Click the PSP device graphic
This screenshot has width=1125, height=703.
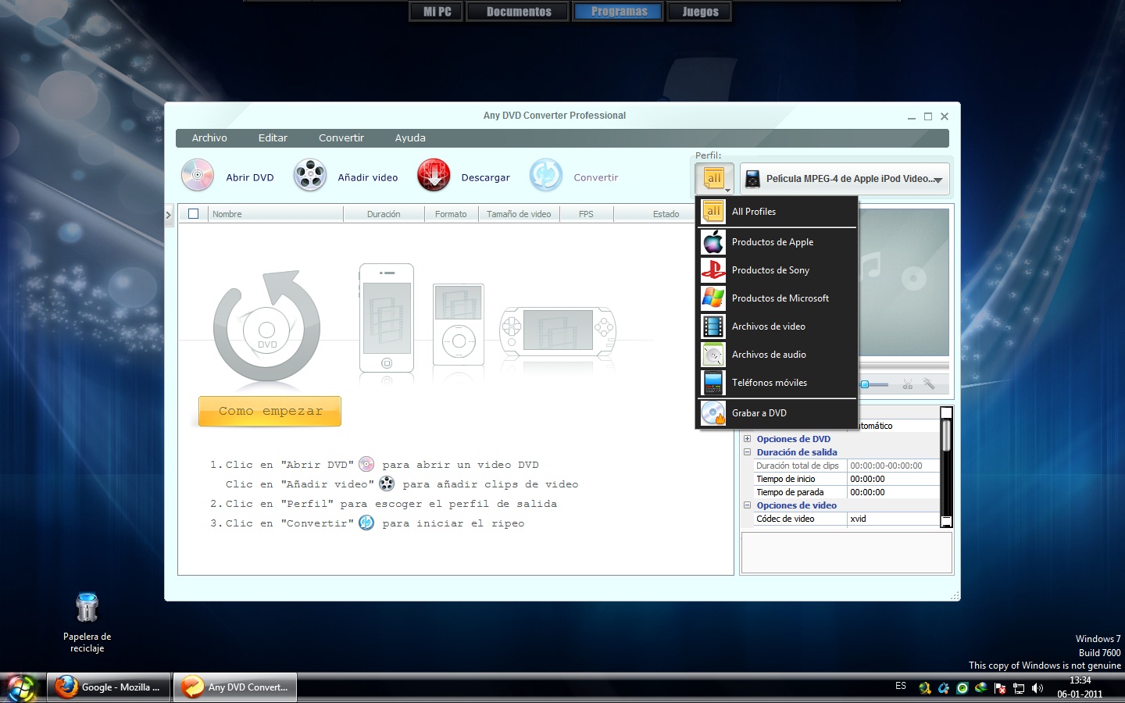558,330
